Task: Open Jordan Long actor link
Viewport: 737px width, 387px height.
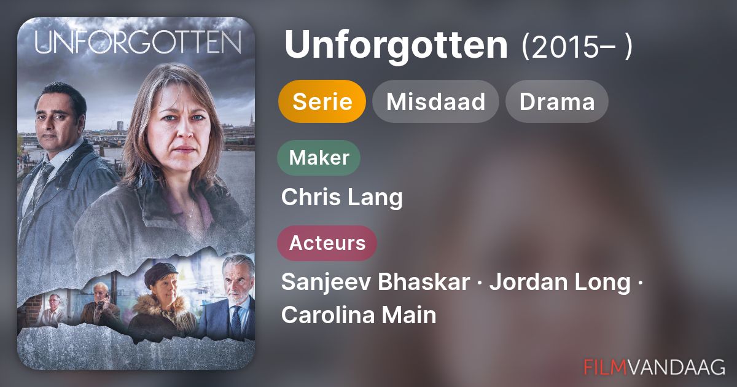Action: pyautogui.click(x=560, y=283)
